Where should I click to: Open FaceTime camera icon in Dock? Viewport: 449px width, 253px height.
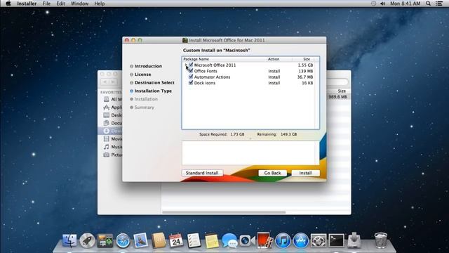tap(247, 240)
